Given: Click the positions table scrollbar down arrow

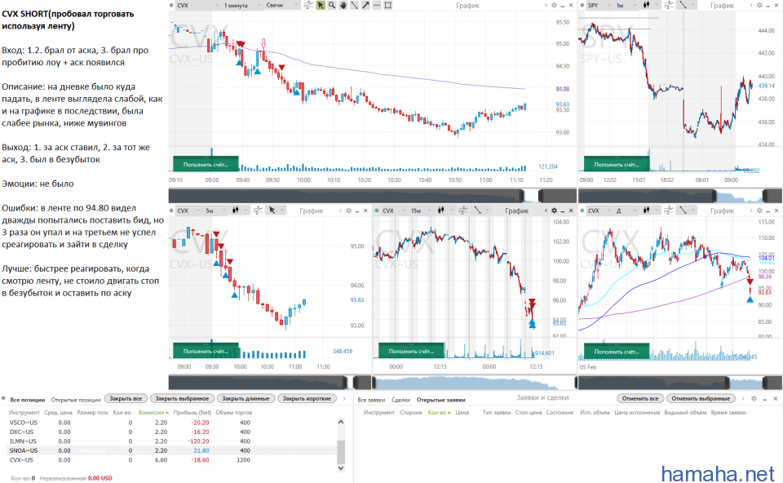Looking at the screenshot, I should [x=341, y=468].
